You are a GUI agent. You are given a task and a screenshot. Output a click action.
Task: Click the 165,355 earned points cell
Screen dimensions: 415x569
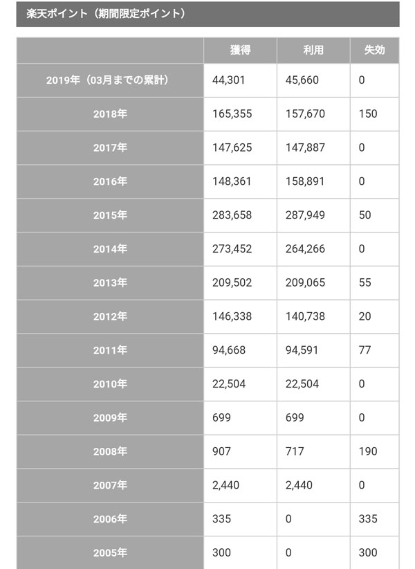click(x=232, y=114)
